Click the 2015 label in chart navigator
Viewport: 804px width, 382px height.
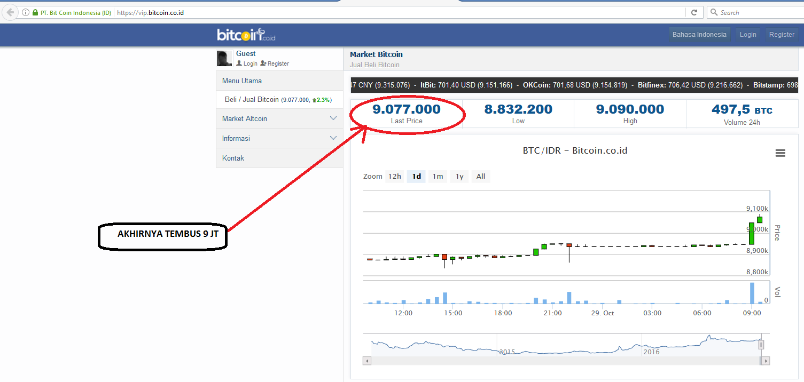point(507,352)
